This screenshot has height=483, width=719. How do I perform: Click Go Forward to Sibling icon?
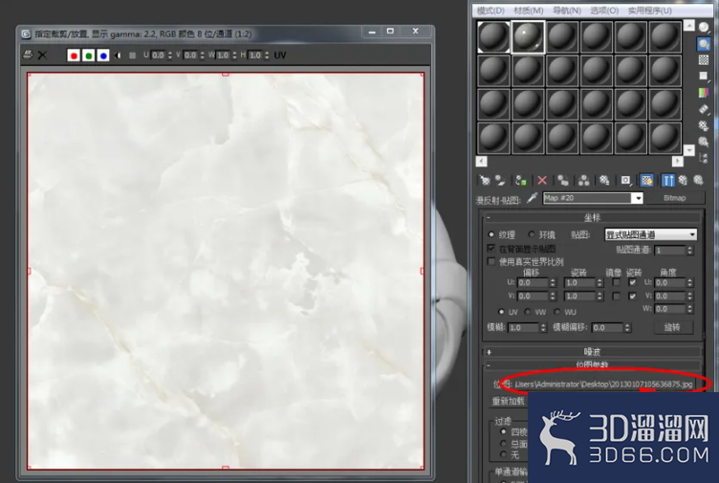pyautogui.click(x=698, y=180)
